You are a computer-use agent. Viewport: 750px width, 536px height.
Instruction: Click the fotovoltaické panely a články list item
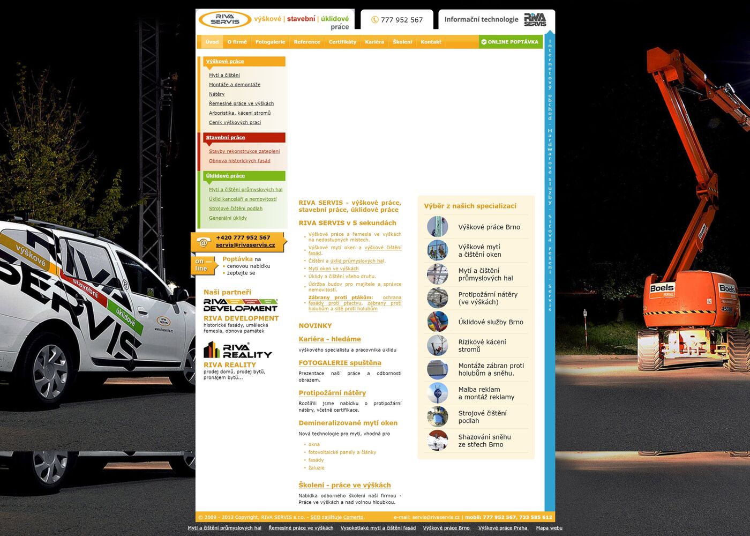point(342,452)
